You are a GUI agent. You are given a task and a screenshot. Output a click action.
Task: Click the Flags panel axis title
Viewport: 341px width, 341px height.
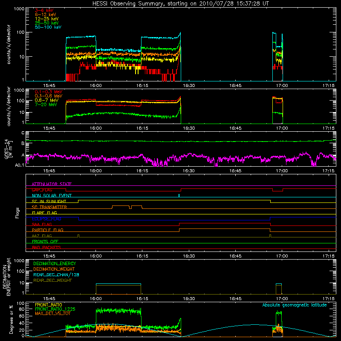coord(17,213)
